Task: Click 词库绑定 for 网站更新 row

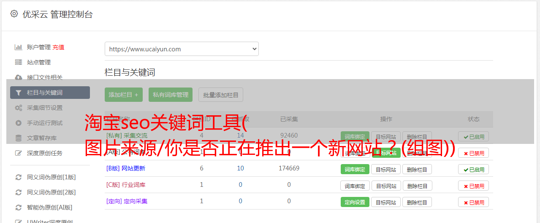Action: [x=355, y=170]
